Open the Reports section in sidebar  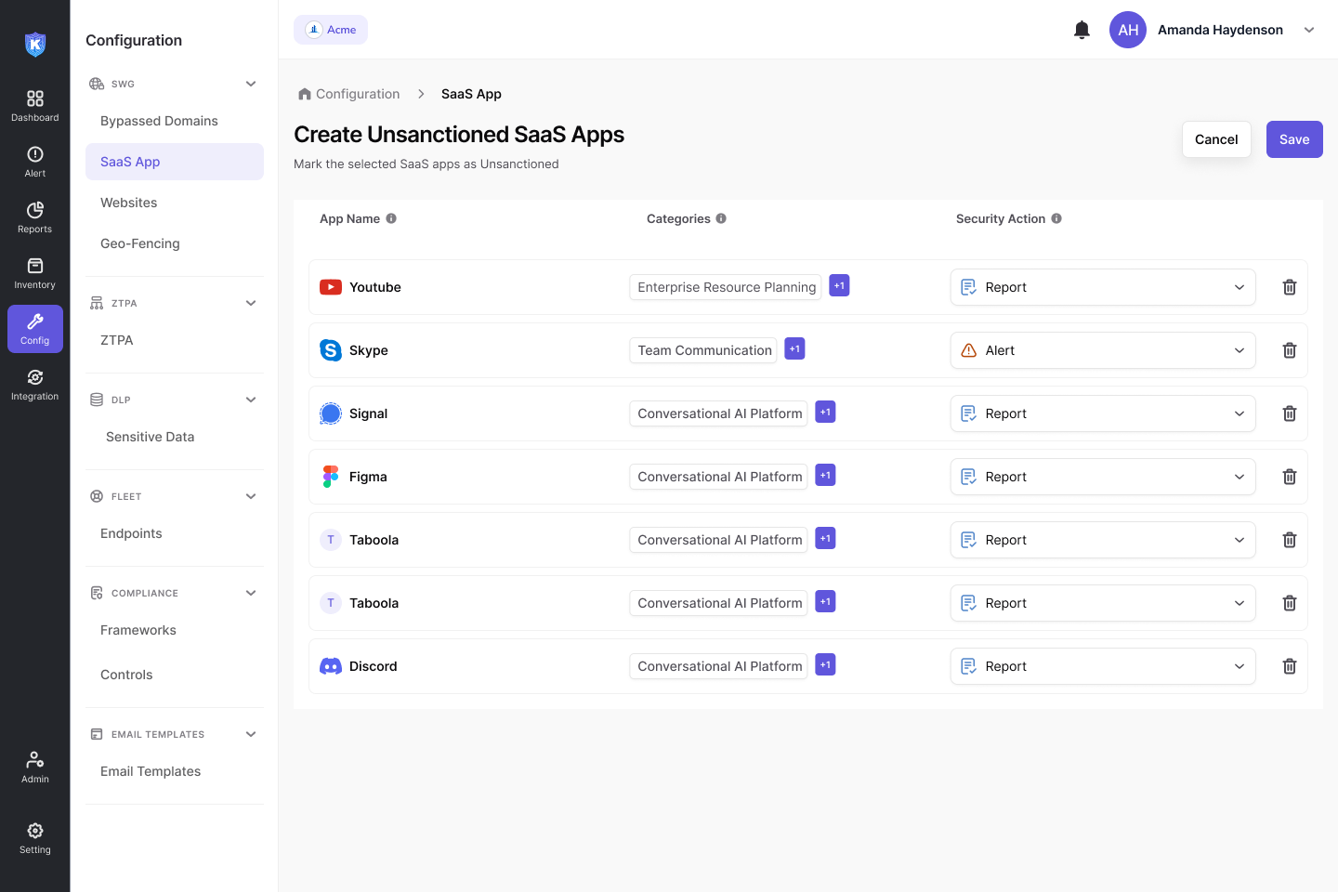click(x=35, y=217)
